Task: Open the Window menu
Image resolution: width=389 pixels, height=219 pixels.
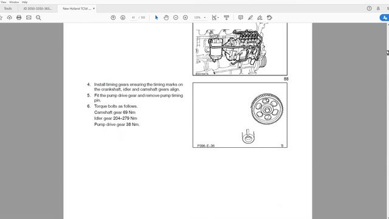Action: click(14, 2)
